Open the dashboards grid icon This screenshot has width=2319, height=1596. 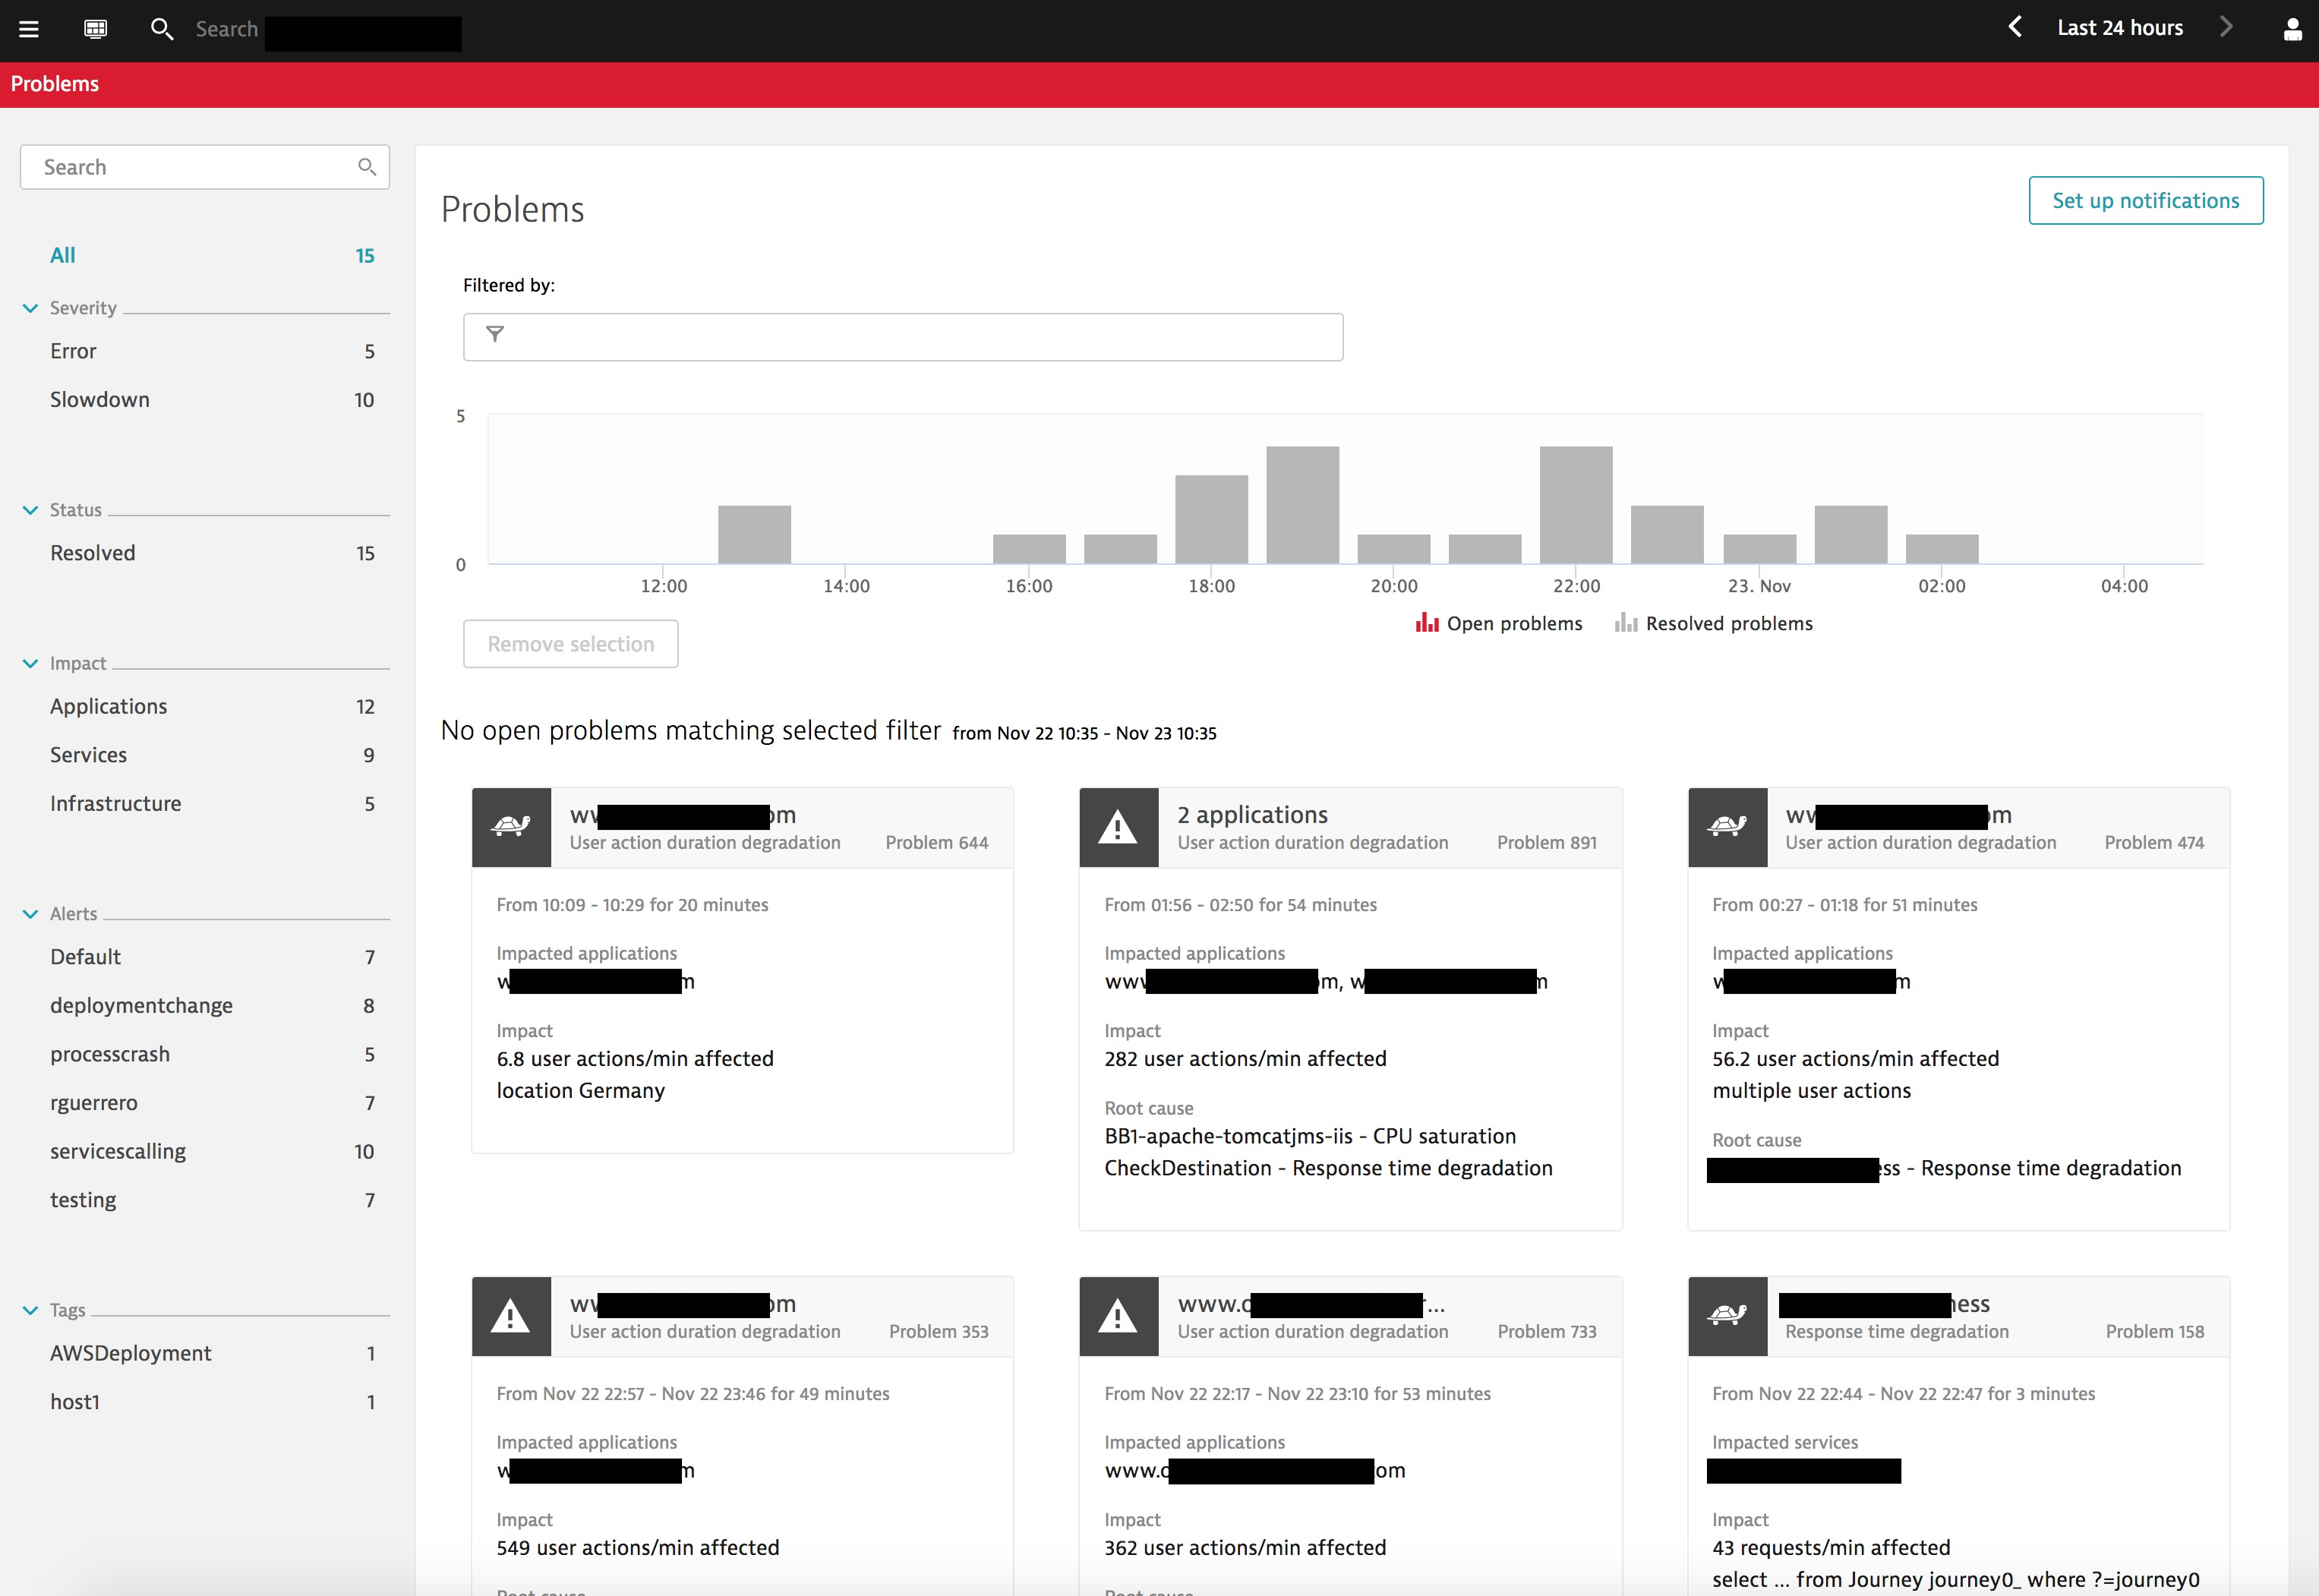(x=95, y=29)
